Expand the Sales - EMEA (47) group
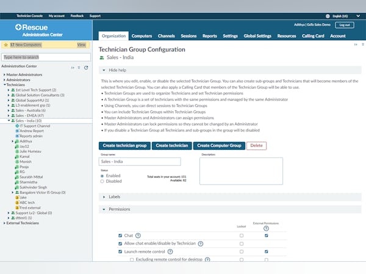This screenshot has height=274, width=366. 9,116
